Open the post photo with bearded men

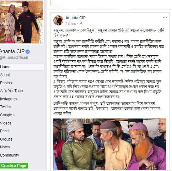click(110, 144)
